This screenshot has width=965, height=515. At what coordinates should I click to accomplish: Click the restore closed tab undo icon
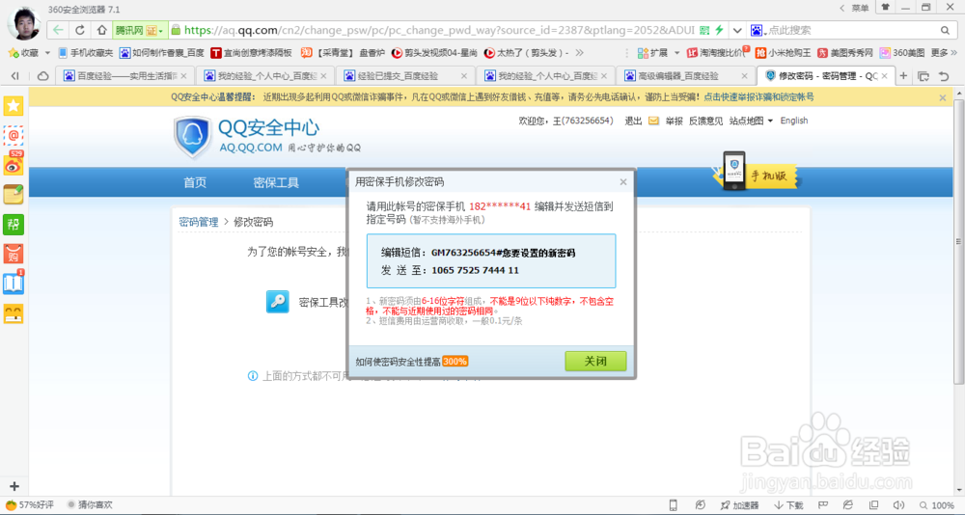[x=944, y=76]
